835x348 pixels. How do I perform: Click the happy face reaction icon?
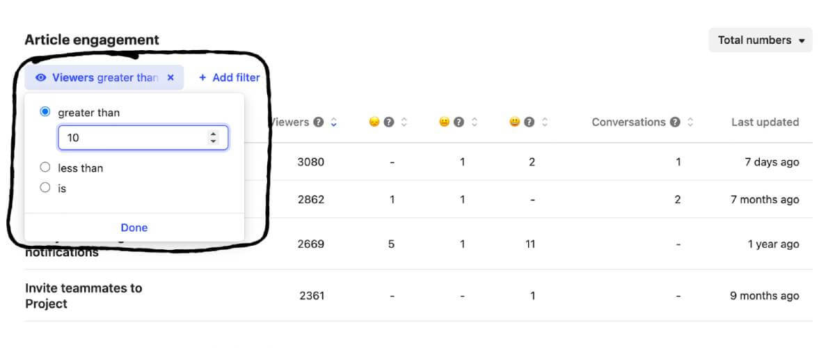pos(514,122)
